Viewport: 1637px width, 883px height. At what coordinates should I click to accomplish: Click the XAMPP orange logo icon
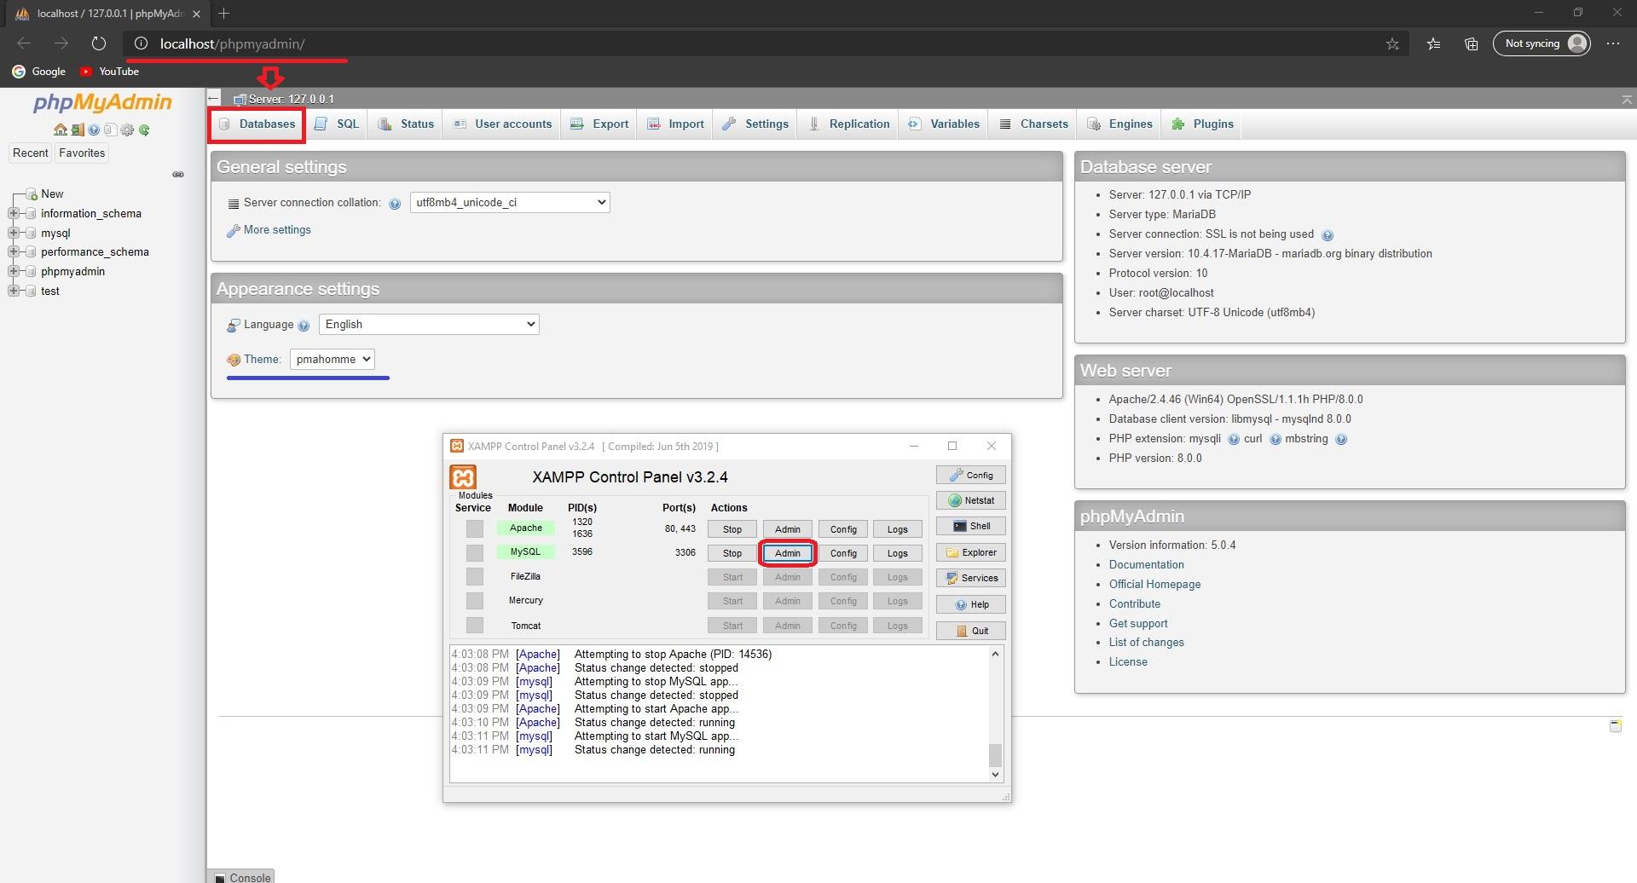[463, 476]
